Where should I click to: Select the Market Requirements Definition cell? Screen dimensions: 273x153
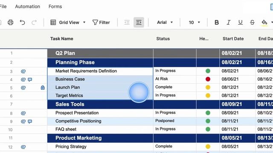point(100,71)
